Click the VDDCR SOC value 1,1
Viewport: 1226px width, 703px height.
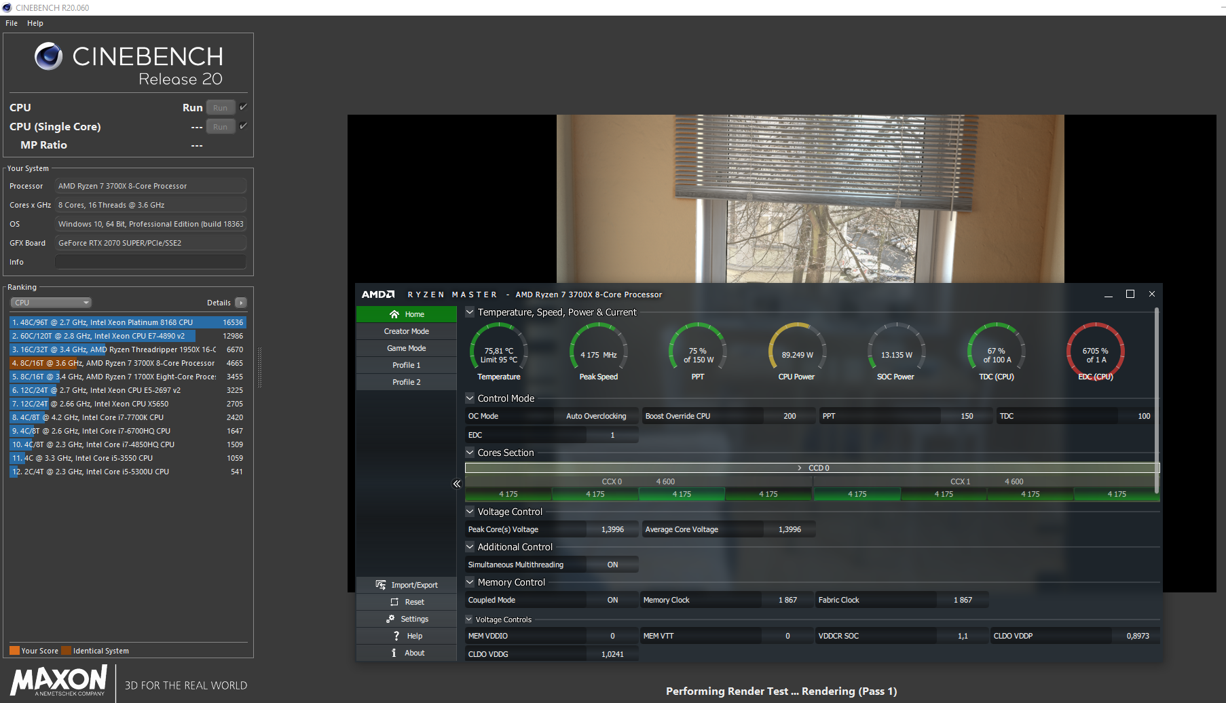point(963,636)
